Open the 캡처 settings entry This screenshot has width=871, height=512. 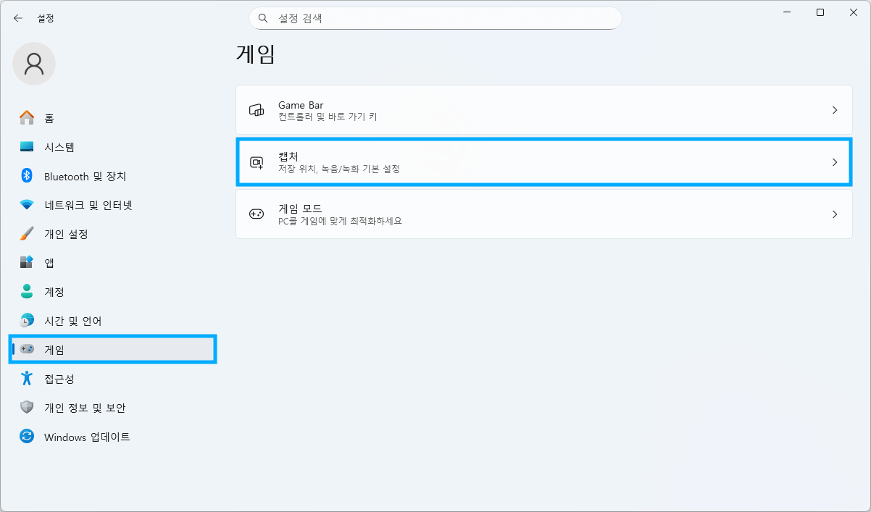pyautogui.click(x=543, y=162)
